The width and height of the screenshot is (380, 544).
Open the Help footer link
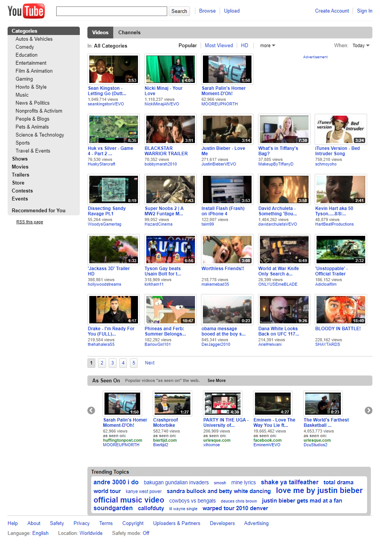click(13, 523)
